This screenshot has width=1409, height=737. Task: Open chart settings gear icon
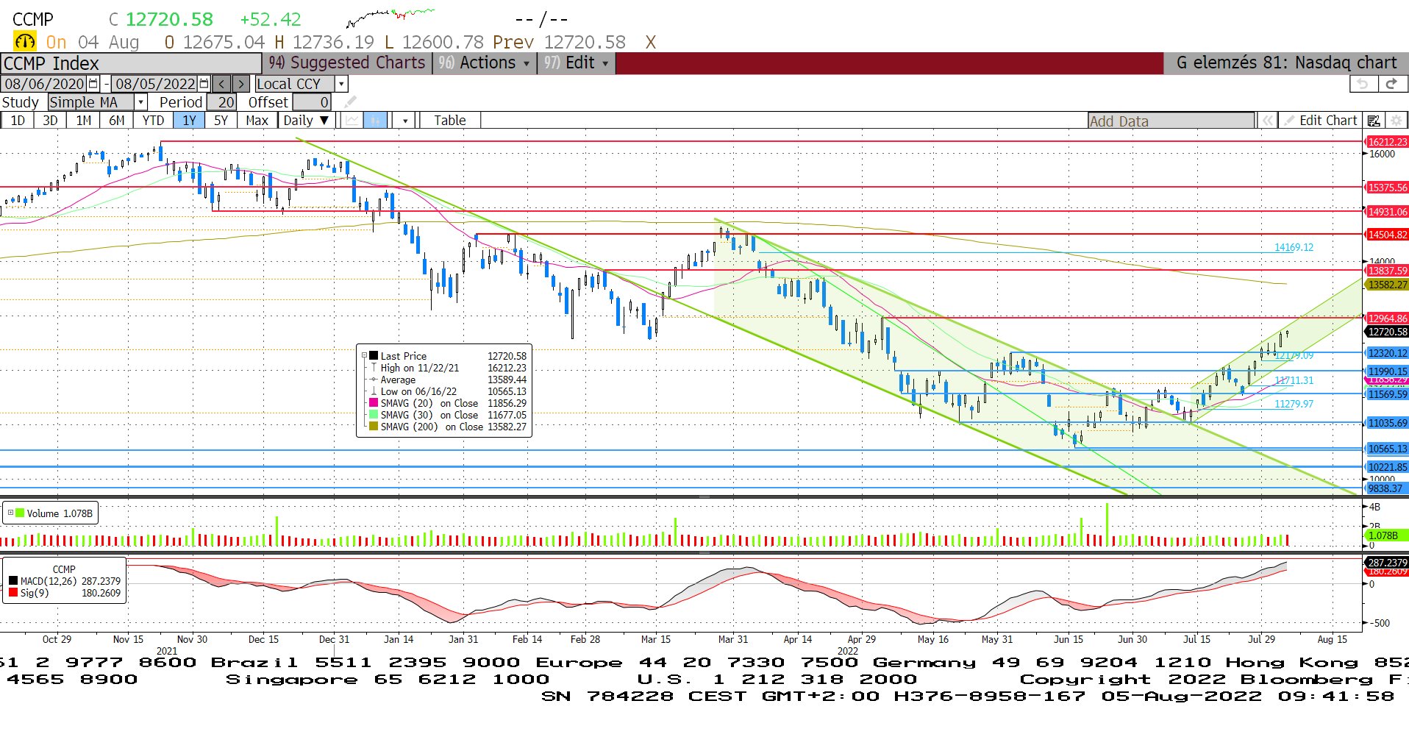[x=1396, y=121]
